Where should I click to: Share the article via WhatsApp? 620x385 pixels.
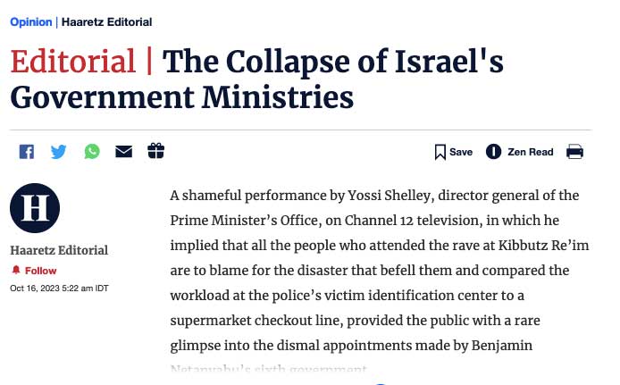coord(92,152)
